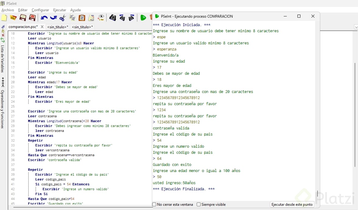Click line number 12 in the gutter
Screen dimensions: 358x210
[x=13, y=43]
